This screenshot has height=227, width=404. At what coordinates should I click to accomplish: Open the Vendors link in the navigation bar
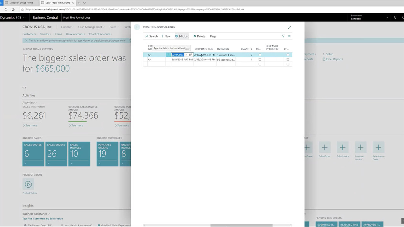[45, 34]
